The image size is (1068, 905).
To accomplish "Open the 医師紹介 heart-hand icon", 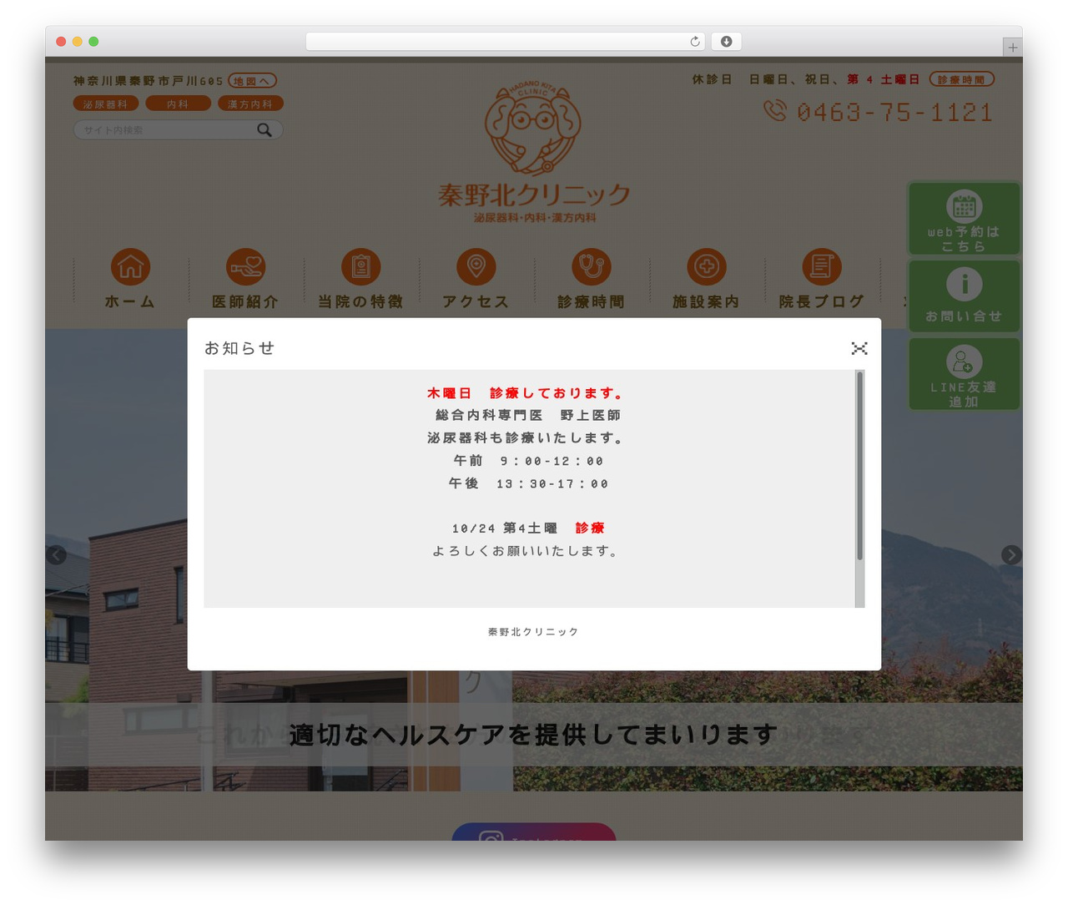I will point(245,267).
